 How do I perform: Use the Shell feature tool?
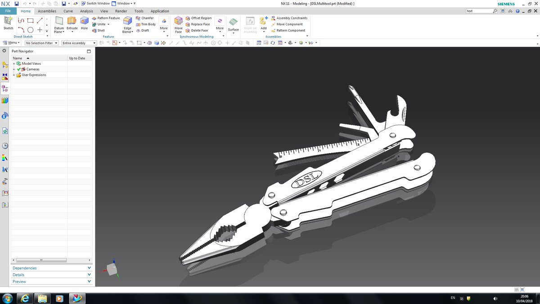tap(99, 31)
